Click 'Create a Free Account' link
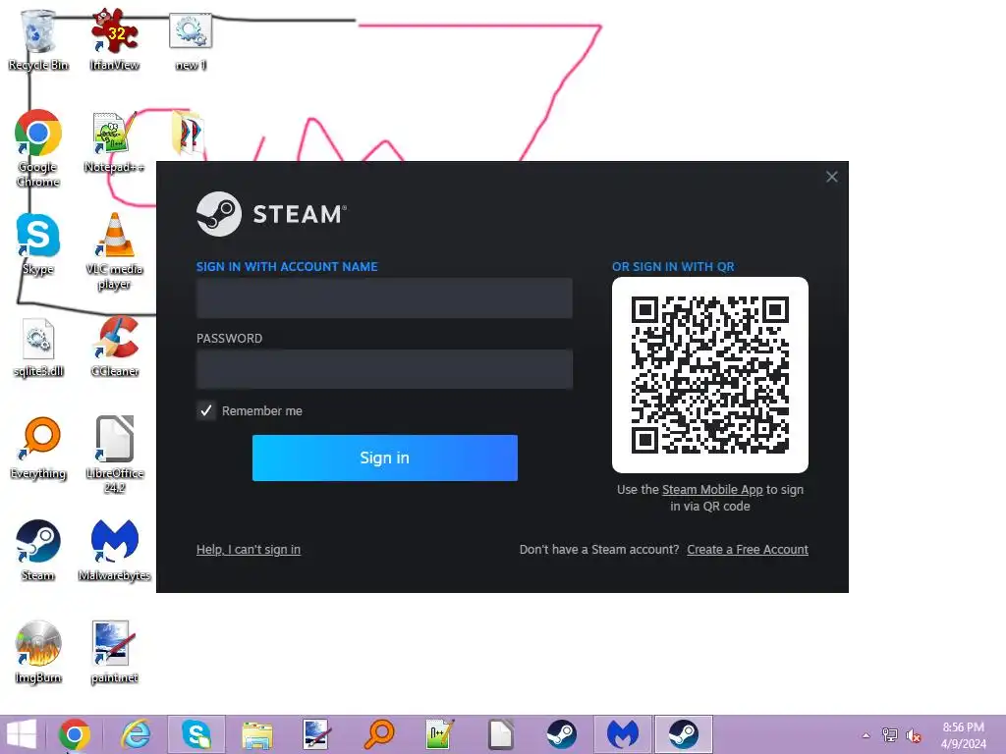Viewport: 1006px width, 754px height. tap(748, 550)
